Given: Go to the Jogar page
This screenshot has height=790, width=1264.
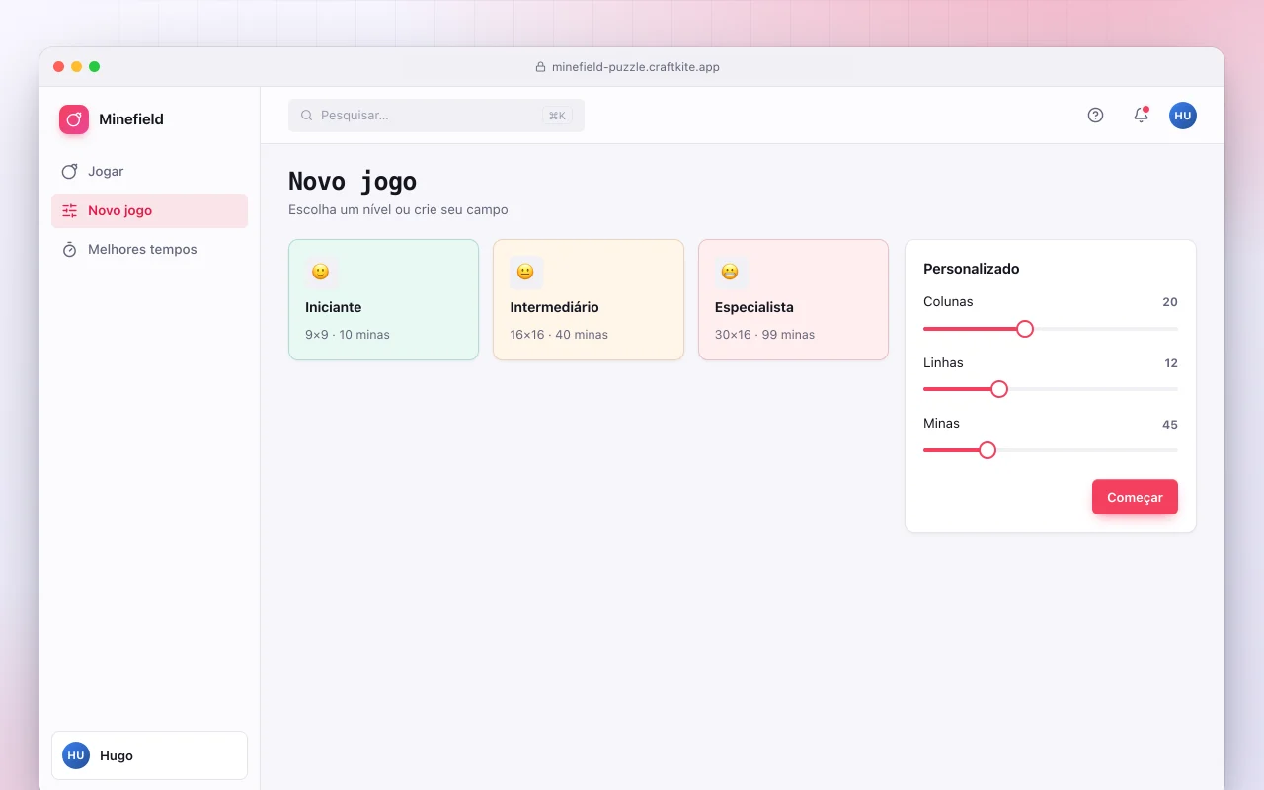Looking at the screenshot, I should (x=149, y=172).
